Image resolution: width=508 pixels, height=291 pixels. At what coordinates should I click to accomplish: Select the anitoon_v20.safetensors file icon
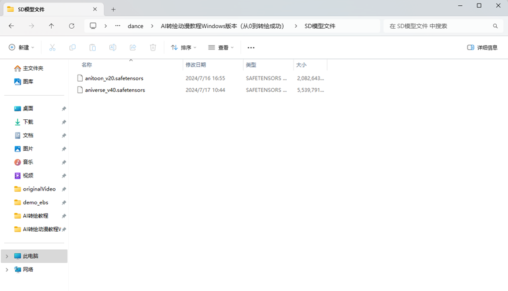80,78
